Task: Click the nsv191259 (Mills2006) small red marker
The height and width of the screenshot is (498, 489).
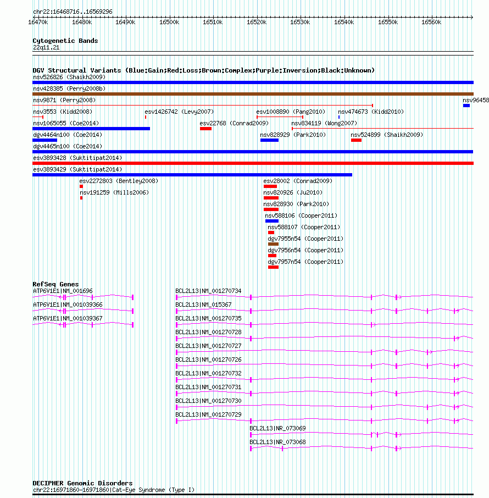Action: pos(81,198)
